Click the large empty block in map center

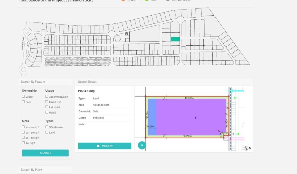(x=144, y=34)
